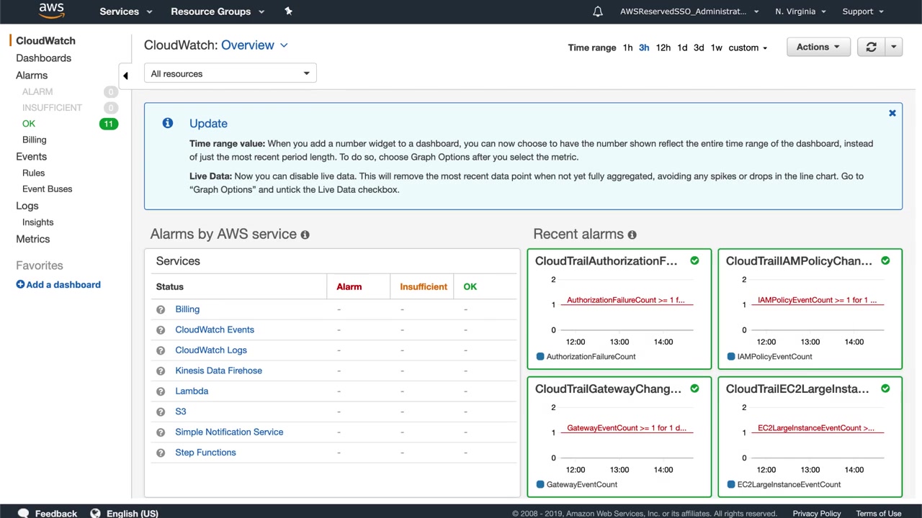This screenshot has width=922, height=518.
Task: Open the Kinesis Data Firehose link
Action: coord(218,371)
